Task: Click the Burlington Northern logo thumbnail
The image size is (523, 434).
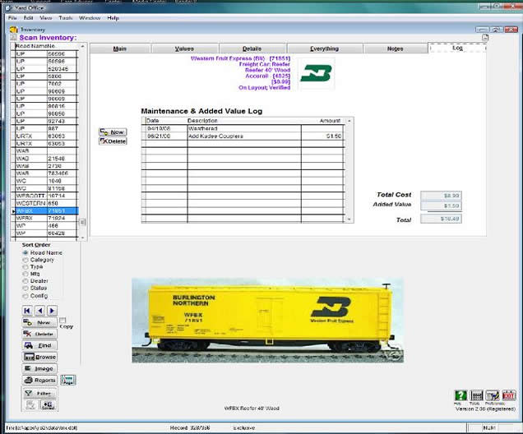Action: tap(316, 73)
